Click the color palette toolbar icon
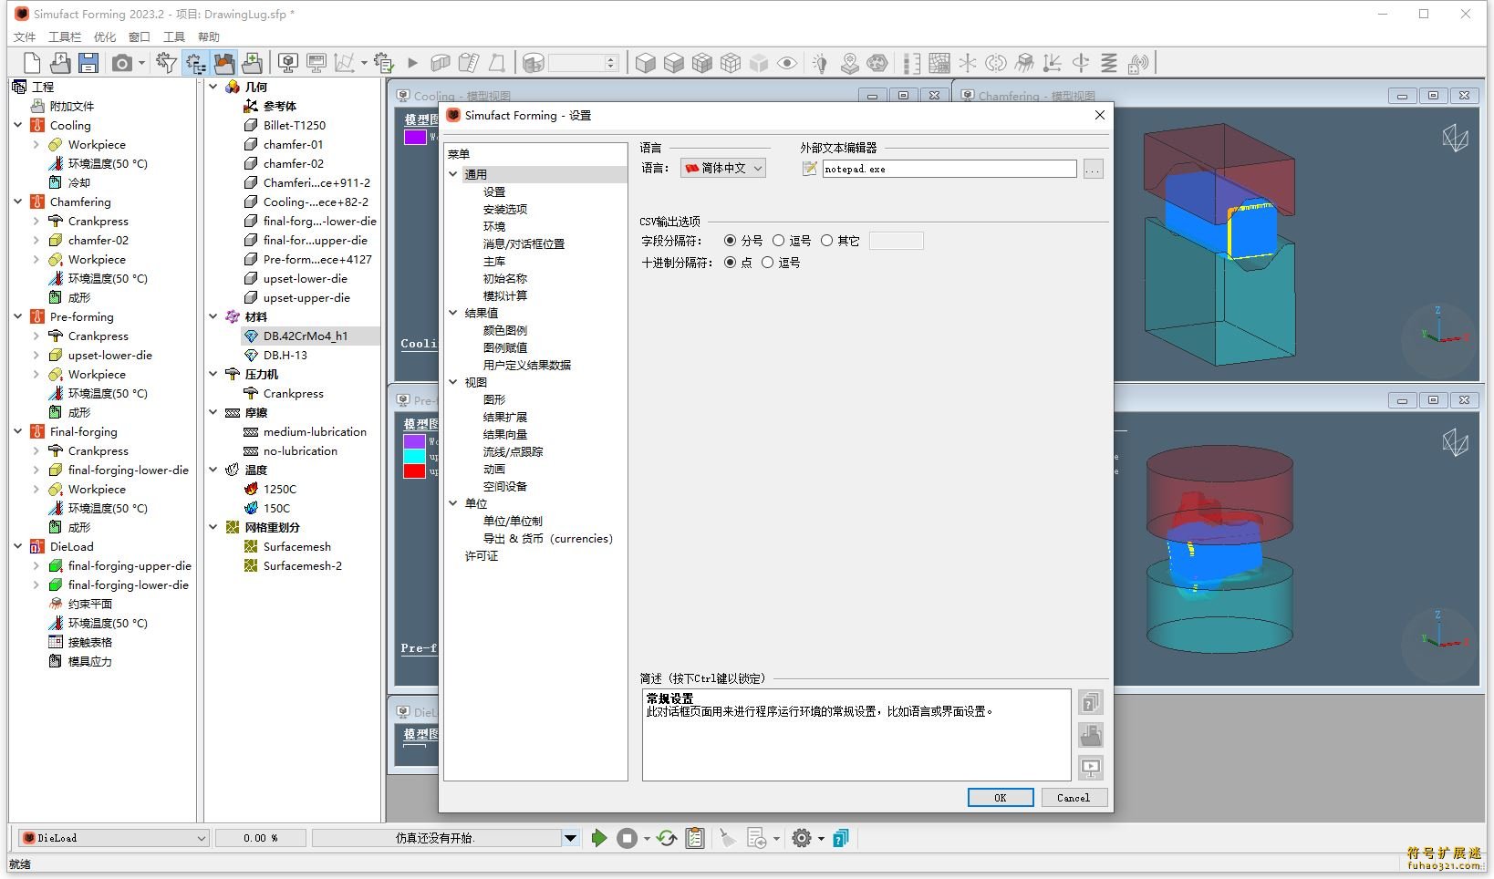Screen dimensions: 1494x879 (x=877, y=63)
